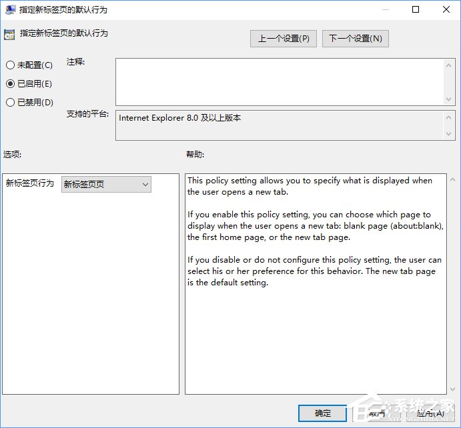The image size is (461, 428).
Task: Click the 上一个设置(P) button
Action: [x=284, y=39]
